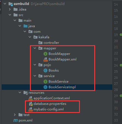Viewport: 122px width, 124px height.
Task: Click the implemented-method gutter marker on line 19
Action: click(x=121, y=35)
